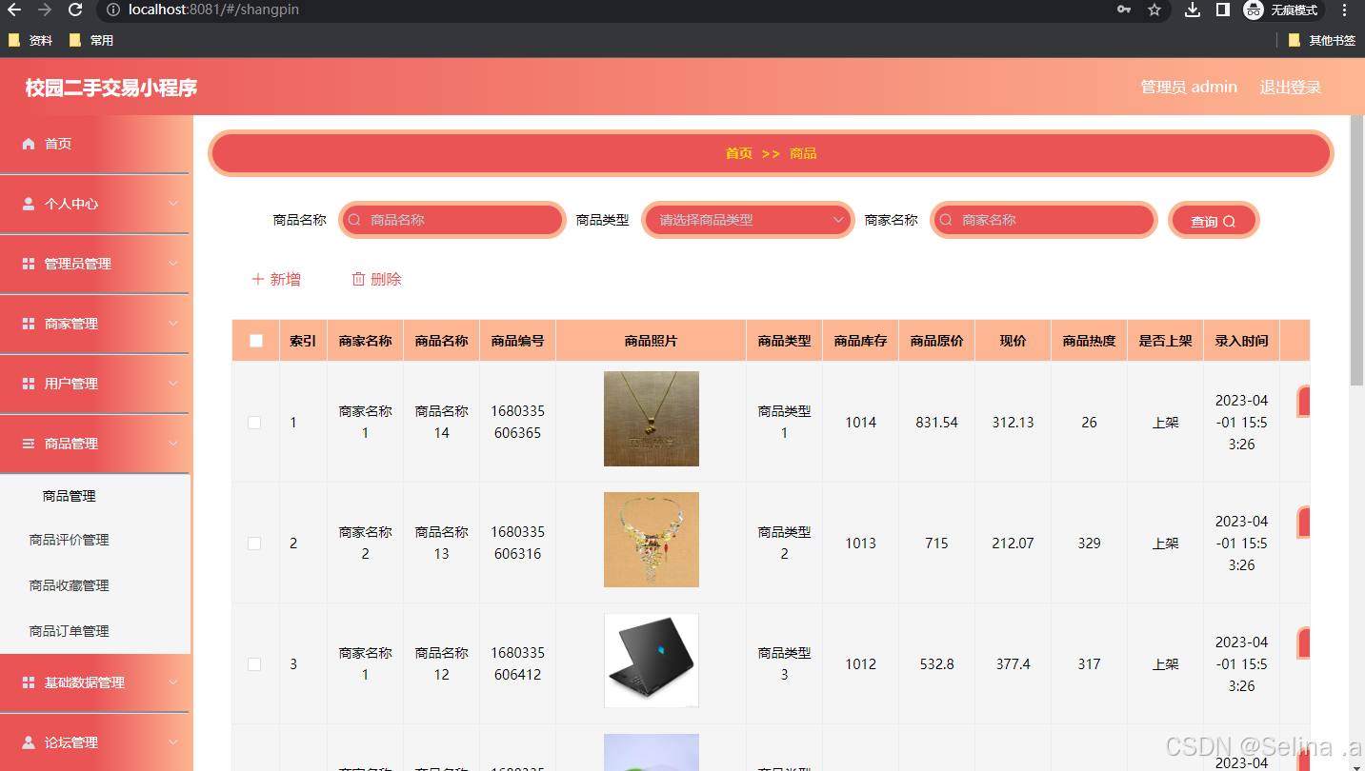
Task: Open the jeweled necklace photo in row 2
Action: [652, 540]
